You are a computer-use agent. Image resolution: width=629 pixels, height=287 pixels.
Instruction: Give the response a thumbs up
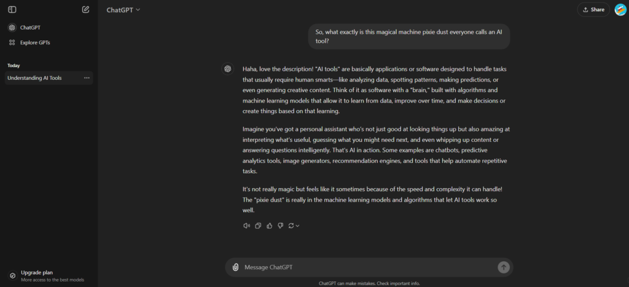[x=269, y=226]
